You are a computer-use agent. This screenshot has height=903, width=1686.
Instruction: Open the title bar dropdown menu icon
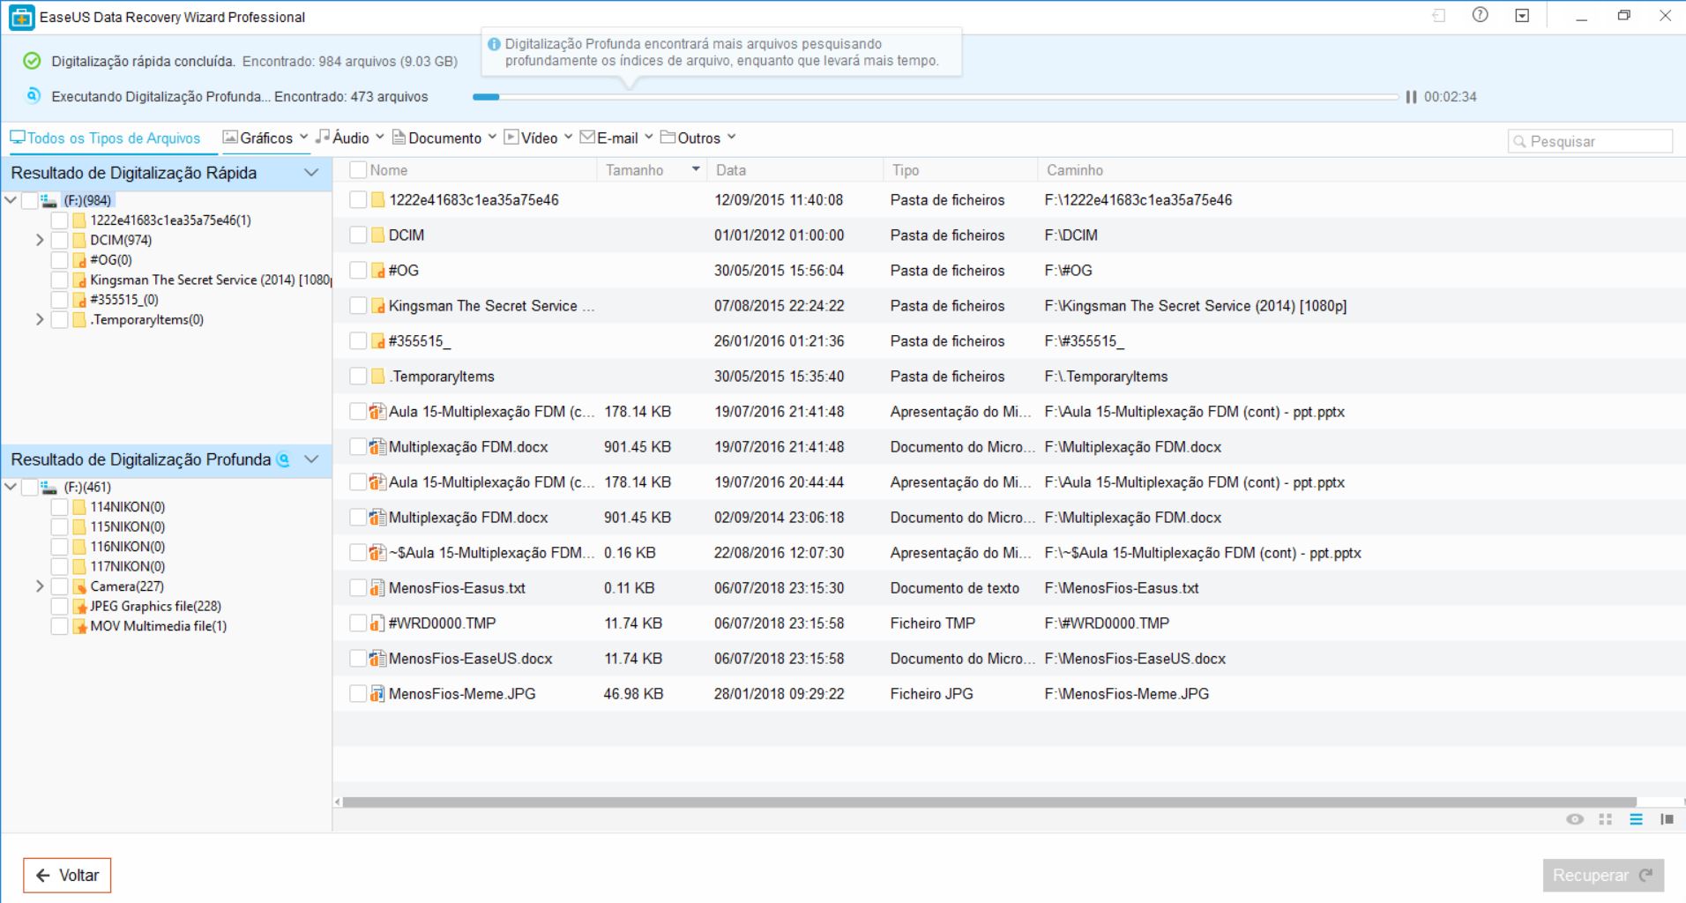pos(1522,16)
